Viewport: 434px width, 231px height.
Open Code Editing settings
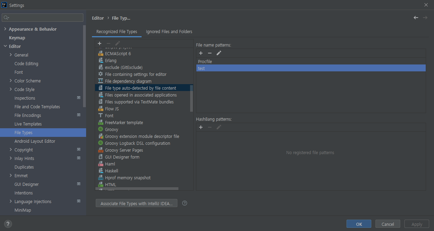26,63
